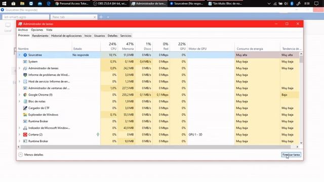
Task: Click Sourcetree 'No responde' status text
Action: pyautogui.click(x=80, y=55)
